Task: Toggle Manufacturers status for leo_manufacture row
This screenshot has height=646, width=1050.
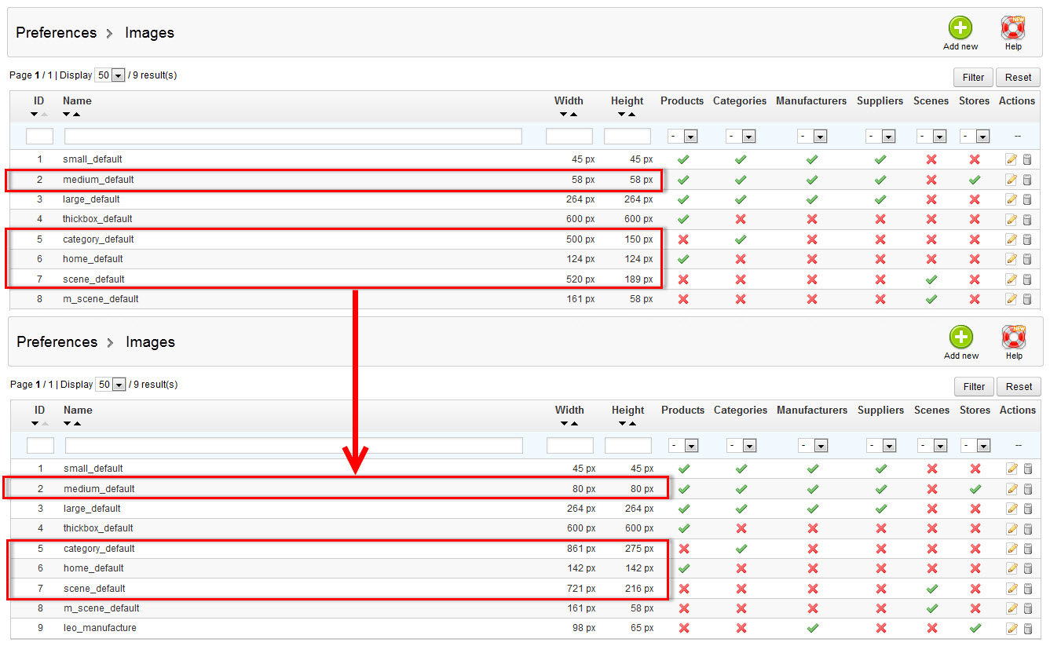Action: tap(813, 628)
